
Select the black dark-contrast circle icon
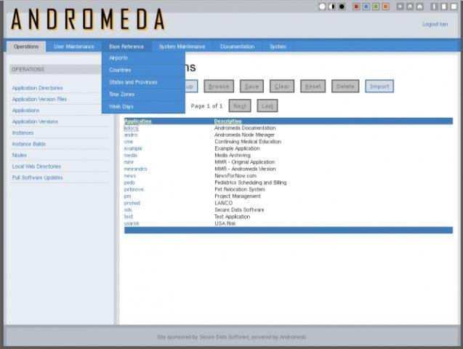tap(342, 7)
